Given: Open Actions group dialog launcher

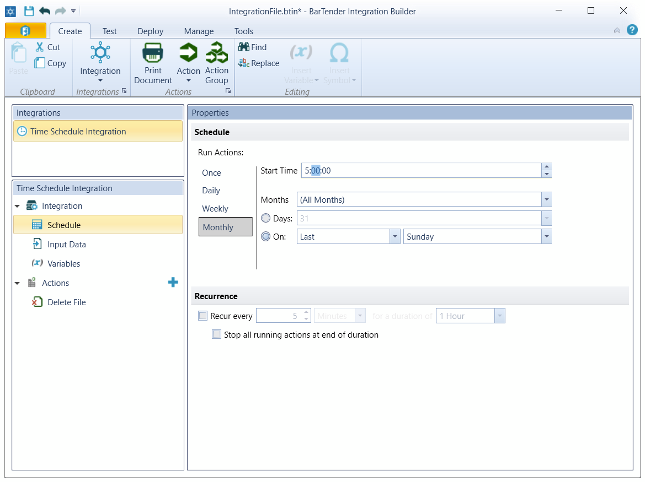Looking at the screenshot, I should pos(228,91).
